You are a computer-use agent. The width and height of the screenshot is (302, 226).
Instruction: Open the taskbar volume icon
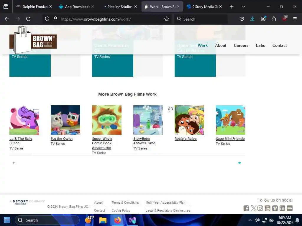(257, 220)
